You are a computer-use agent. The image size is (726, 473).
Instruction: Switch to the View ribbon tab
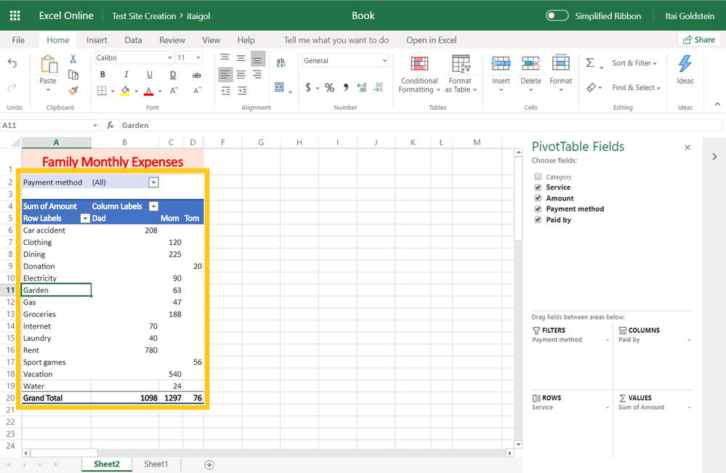pyautogui.click(x=211, y=40)
